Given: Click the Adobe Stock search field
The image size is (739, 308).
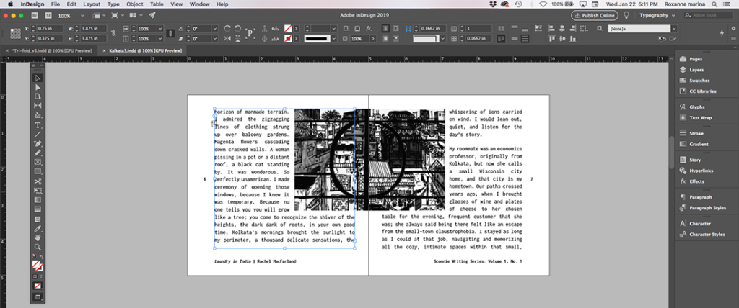Looking at the screenshot, I should click(709, 16).
